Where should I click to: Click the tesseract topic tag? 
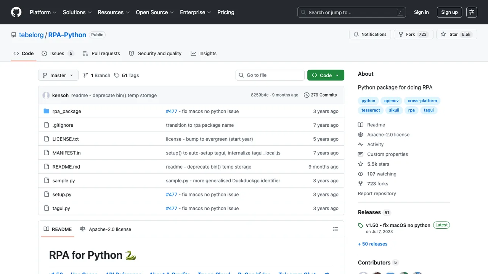tap(371, 110)
